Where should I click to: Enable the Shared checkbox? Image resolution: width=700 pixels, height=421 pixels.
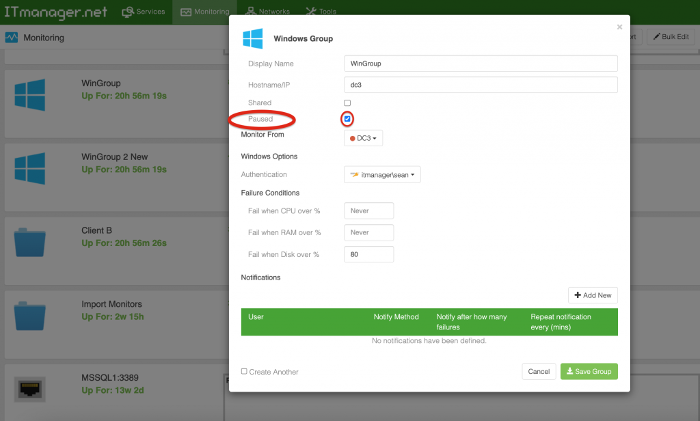pyautogui.click(x=347, y=103)
